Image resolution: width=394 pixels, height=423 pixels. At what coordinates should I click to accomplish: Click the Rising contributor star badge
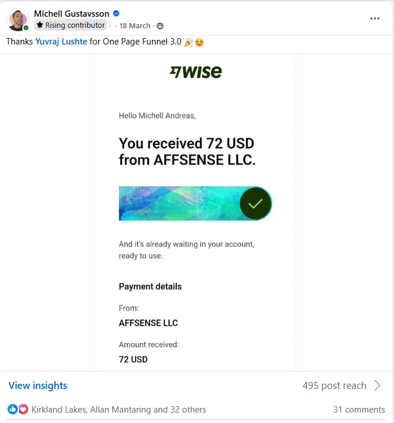click(70, 25)
